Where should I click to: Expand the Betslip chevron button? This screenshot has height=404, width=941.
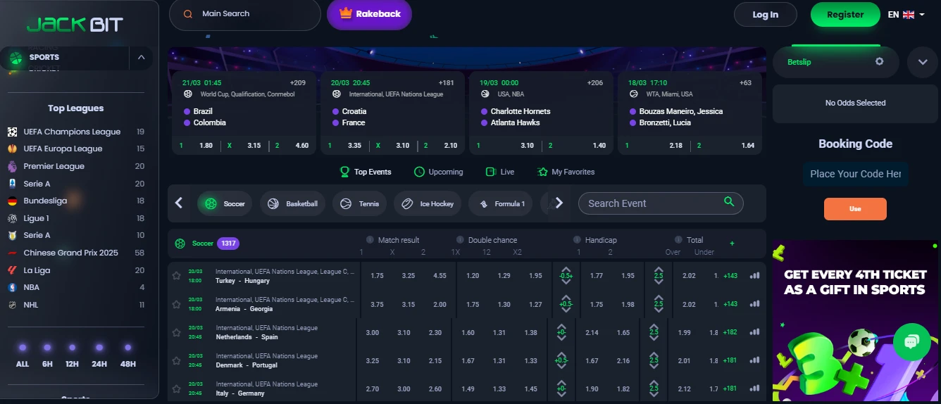tap(923, 63)
